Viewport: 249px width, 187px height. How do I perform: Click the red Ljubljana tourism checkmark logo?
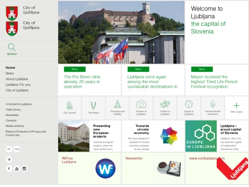click(x=232, y=168)
